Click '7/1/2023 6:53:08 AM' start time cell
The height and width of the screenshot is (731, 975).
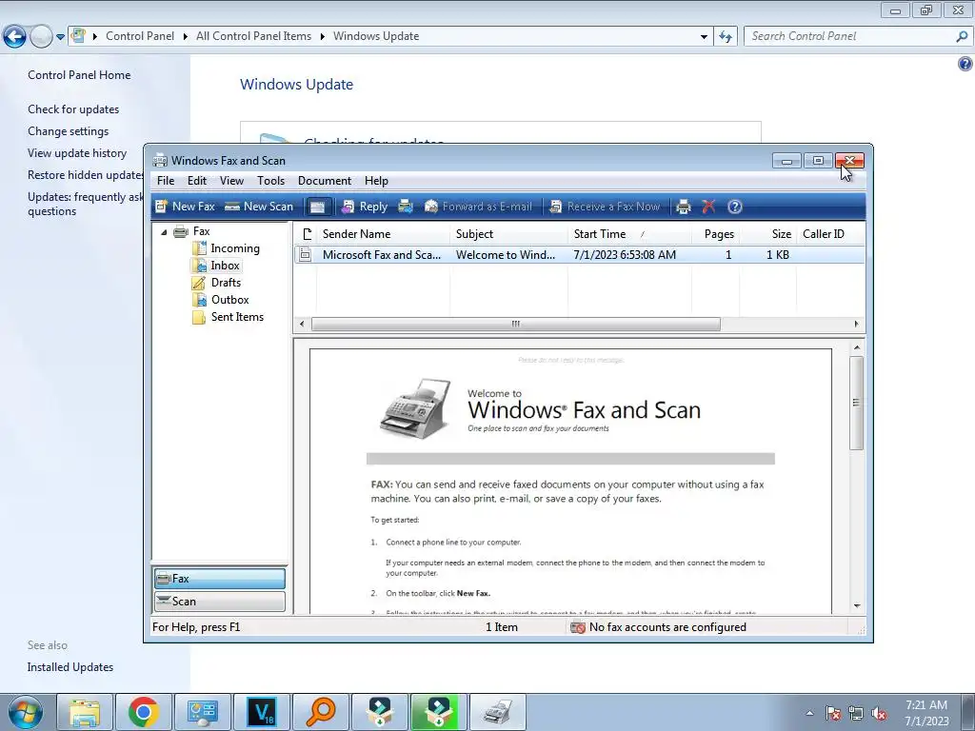click(625, 255)
